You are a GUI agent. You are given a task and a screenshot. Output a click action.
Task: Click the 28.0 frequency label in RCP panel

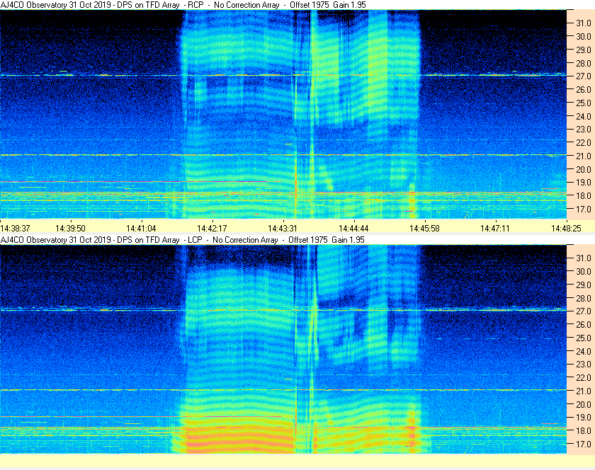click(x=584, y=63)
